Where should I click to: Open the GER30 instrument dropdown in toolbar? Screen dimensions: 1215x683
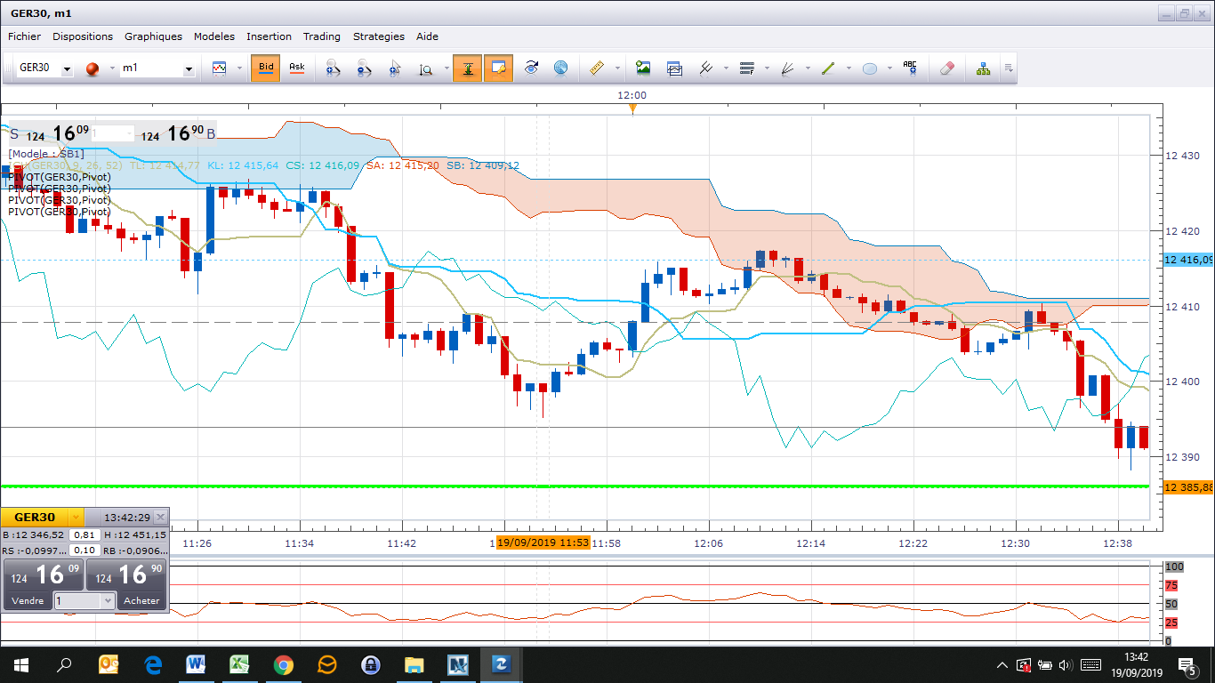(x=67, y=69)
